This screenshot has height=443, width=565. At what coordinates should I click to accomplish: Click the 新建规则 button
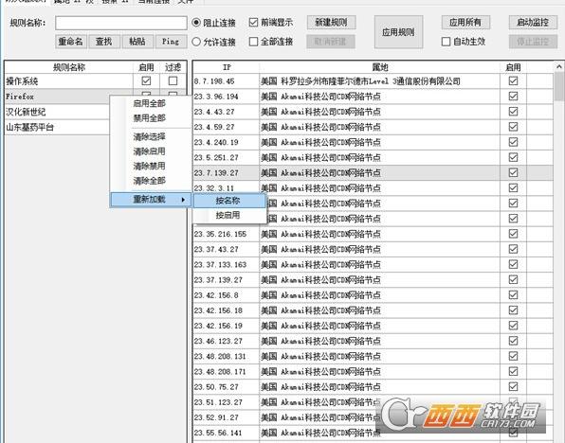point(331,23)
